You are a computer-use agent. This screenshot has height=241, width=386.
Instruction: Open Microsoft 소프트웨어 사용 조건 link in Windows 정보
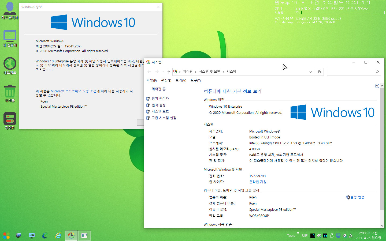[73, 91]
